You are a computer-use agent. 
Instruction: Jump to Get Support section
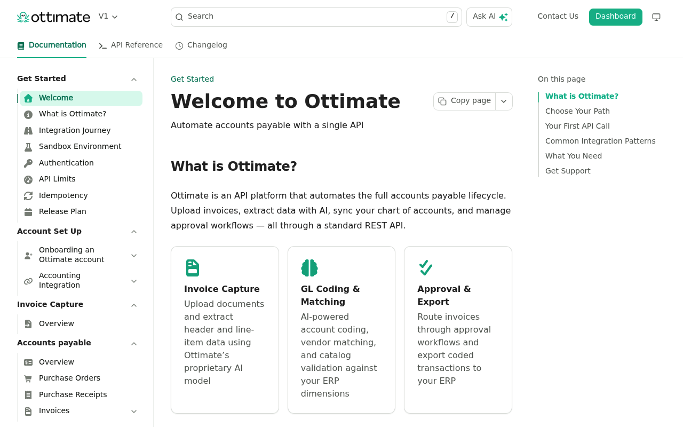(568, 171)
